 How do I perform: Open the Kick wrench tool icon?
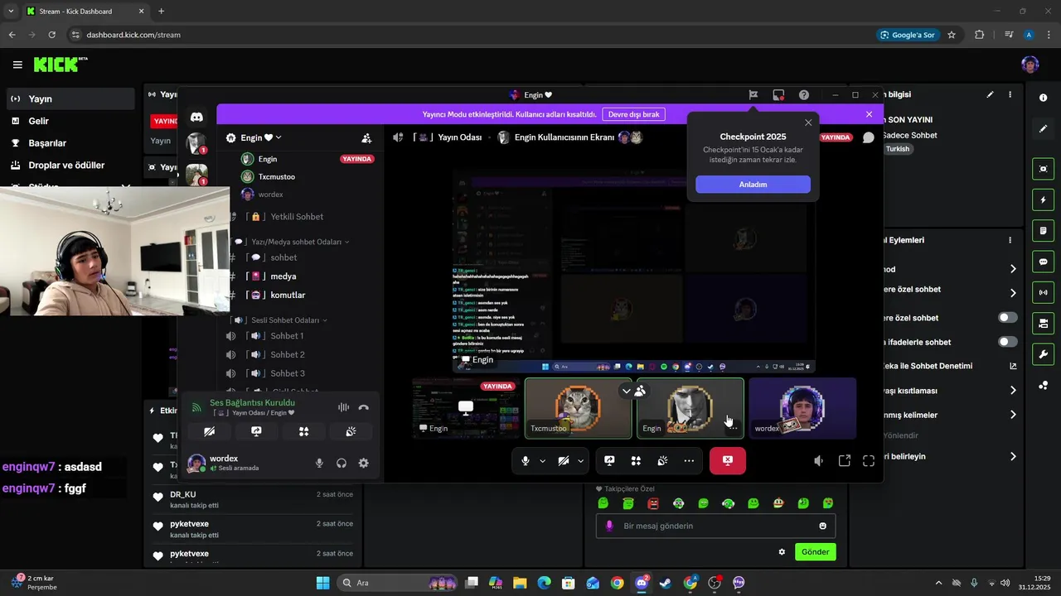(1043, 354)
